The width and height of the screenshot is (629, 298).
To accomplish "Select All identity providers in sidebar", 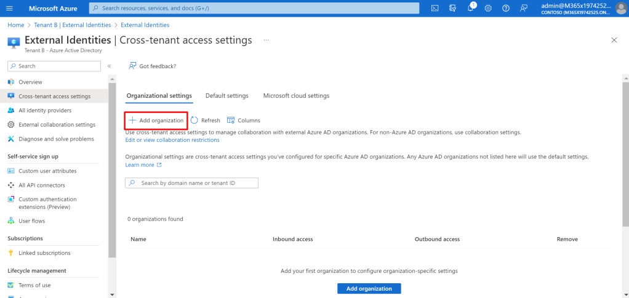I will click(x=45, y=111).
